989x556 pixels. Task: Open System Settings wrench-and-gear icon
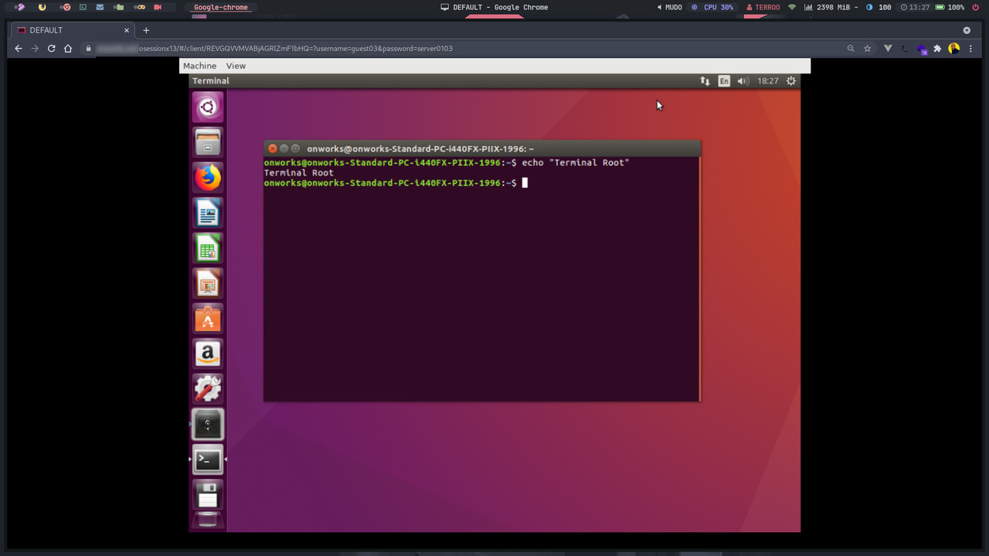coord(207,388)
